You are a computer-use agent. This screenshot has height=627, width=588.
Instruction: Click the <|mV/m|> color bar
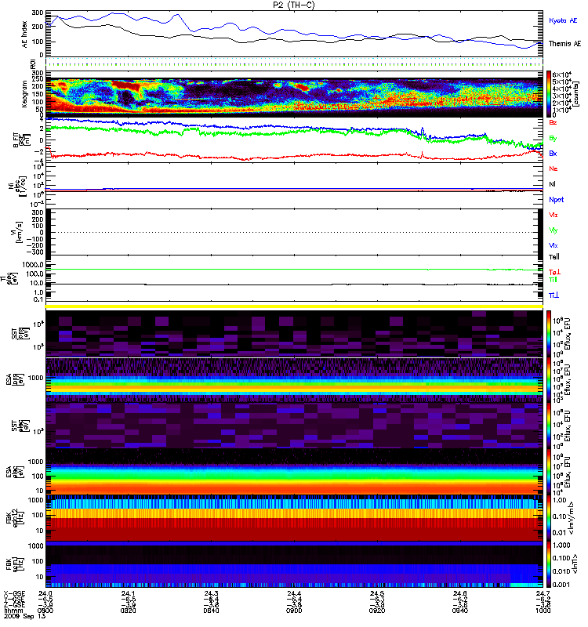coord(549,518)
